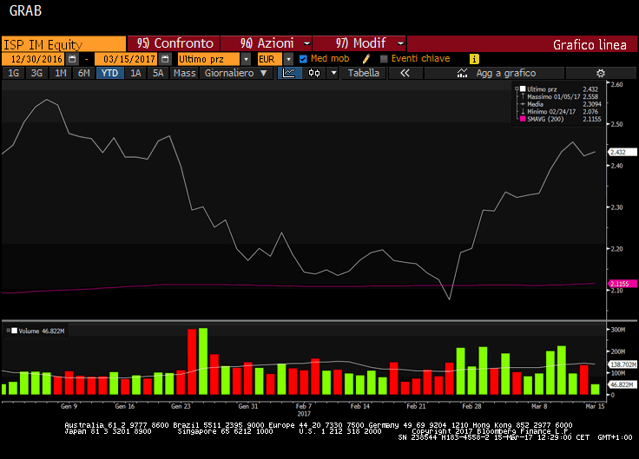
Task: Collapse the Ultimo prz legend tree
Action: [x=517, y=89]
